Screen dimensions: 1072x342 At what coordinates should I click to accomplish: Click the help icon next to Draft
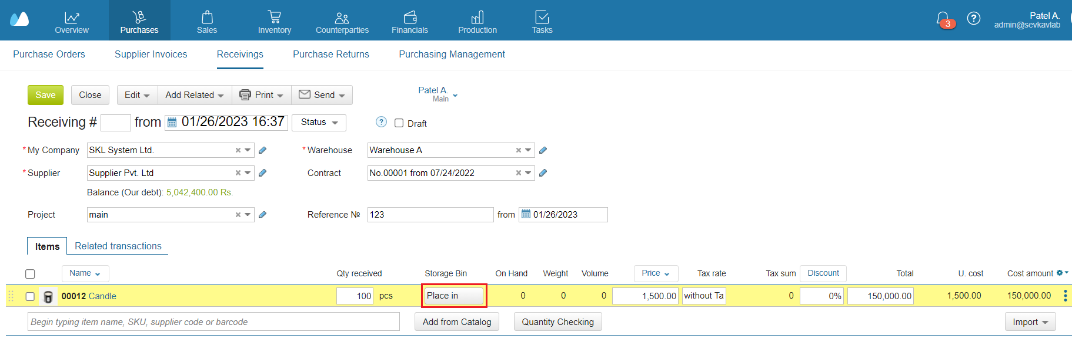pos(382,122)
